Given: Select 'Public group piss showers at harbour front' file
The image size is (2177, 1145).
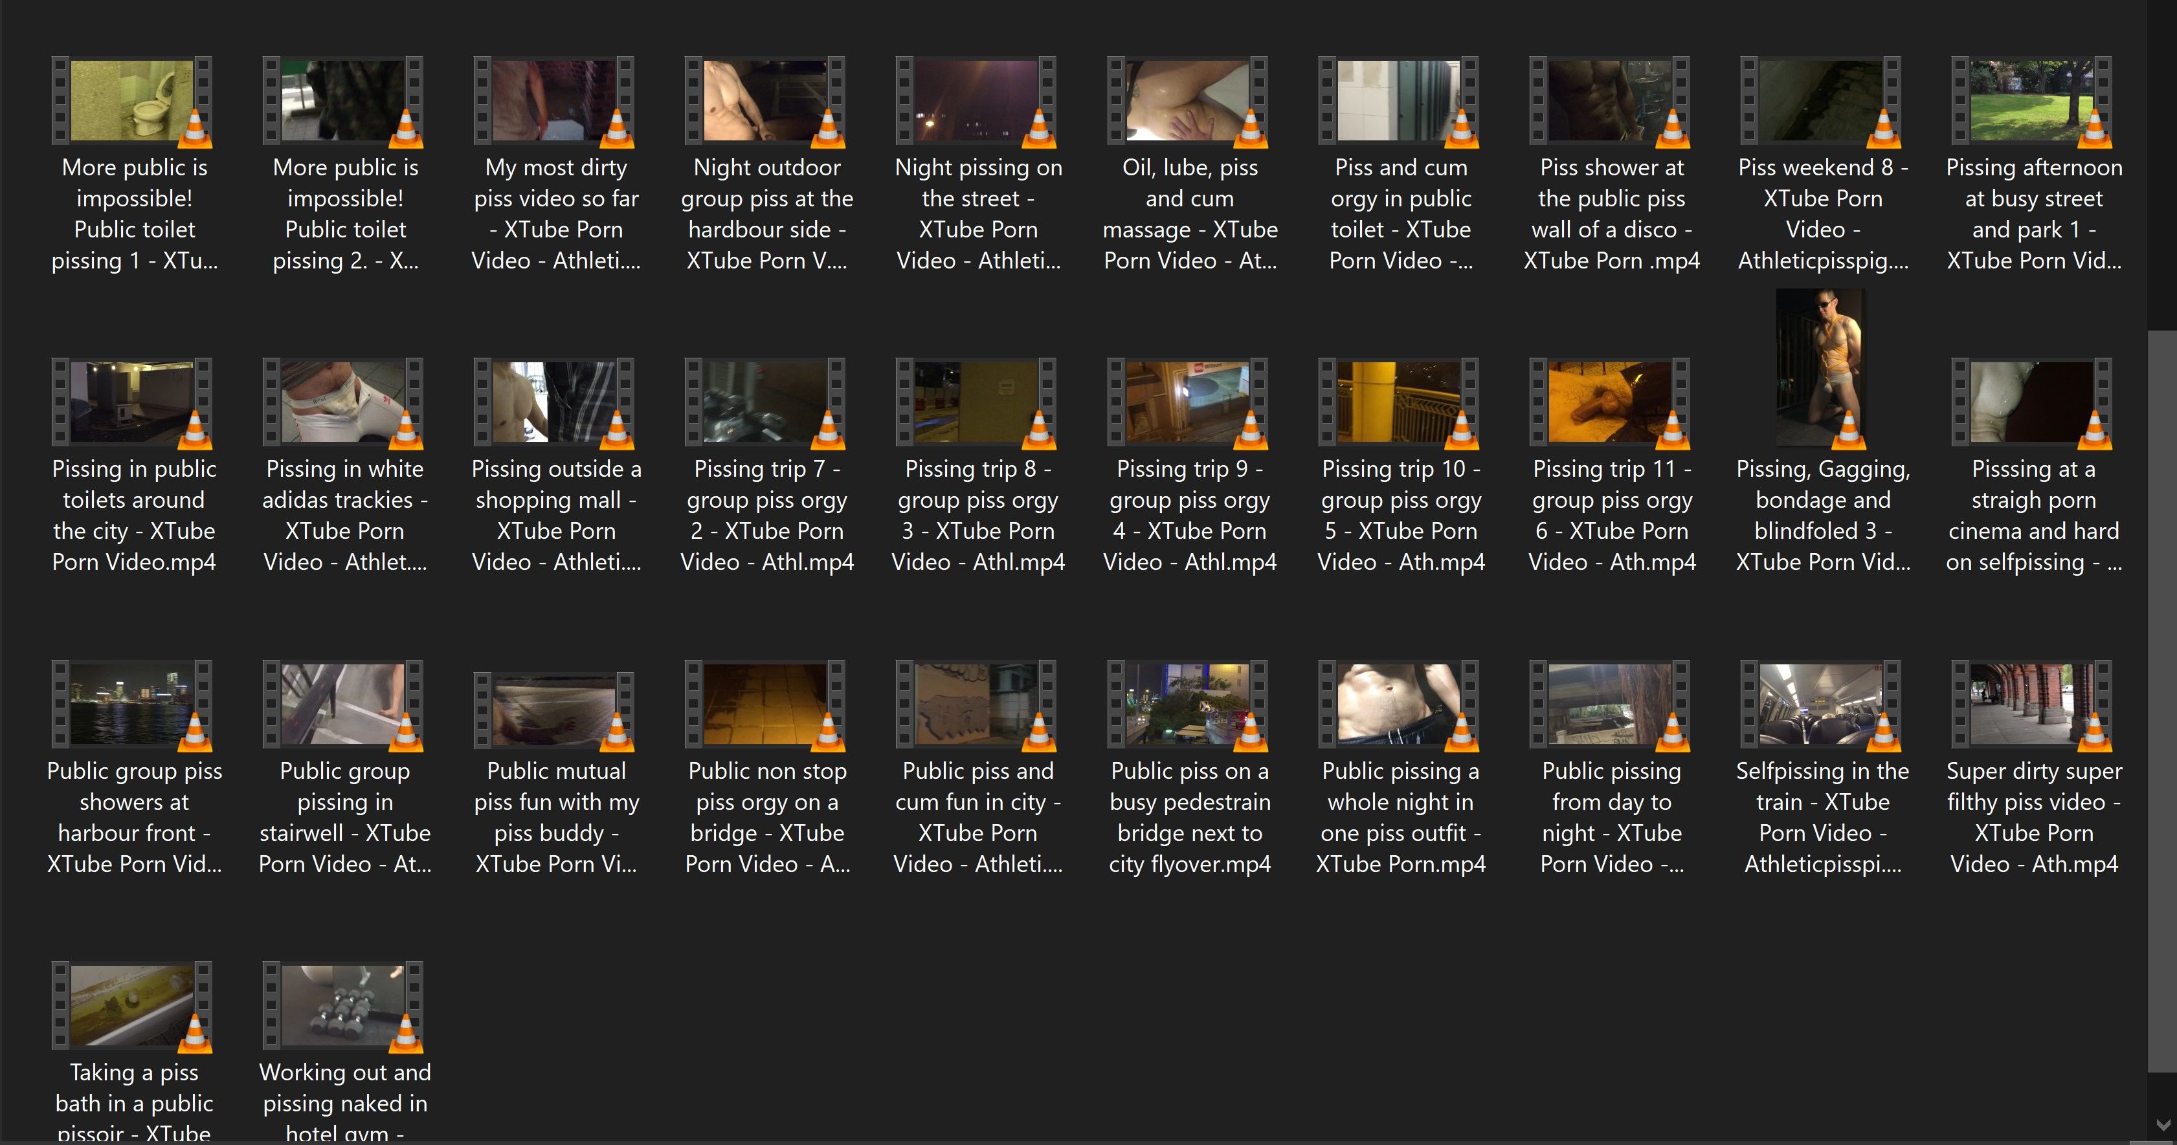Looking at the screenshot, I should 133,769.
